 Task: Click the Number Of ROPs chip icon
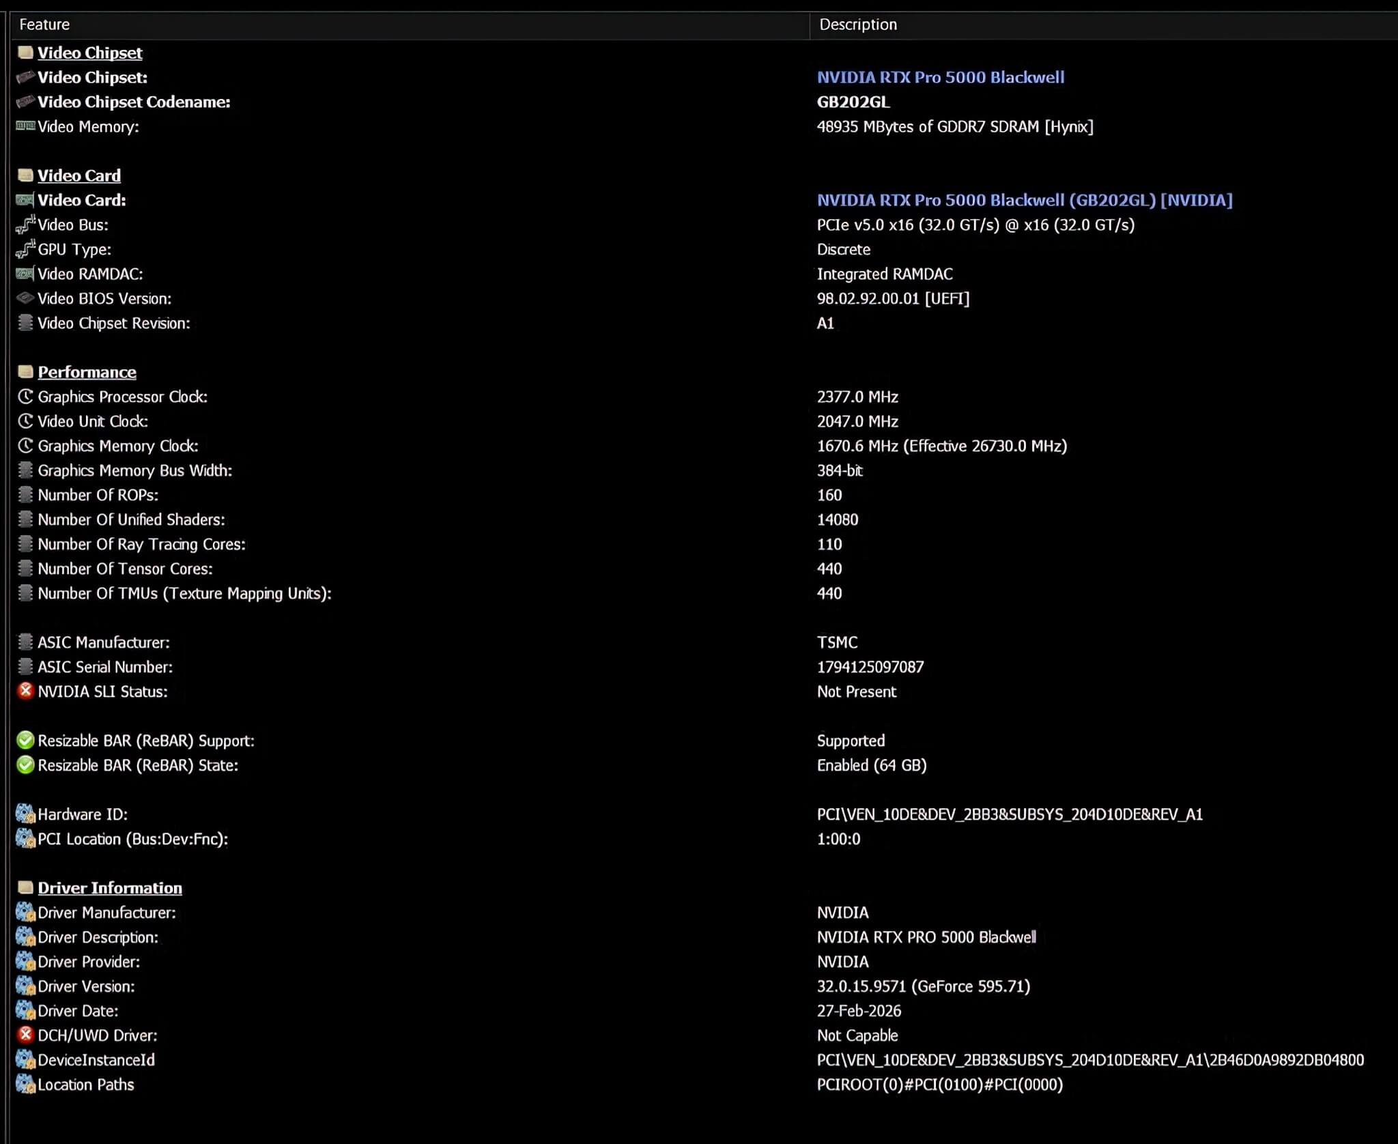coord(25,495)
